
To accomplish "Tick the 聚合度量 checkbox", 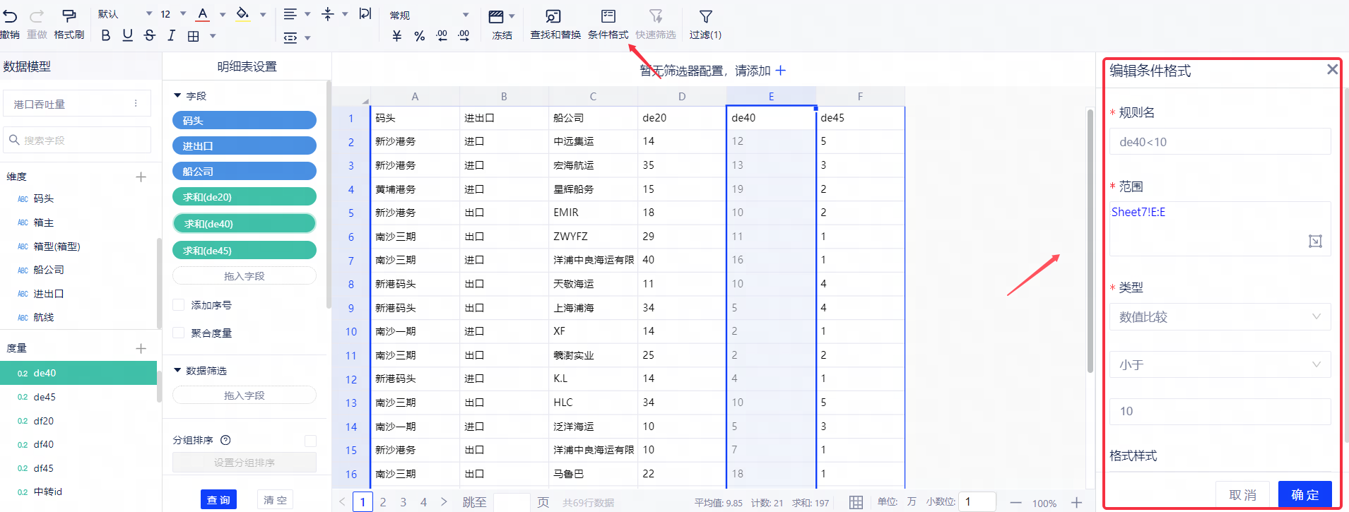I will (179, 333).
